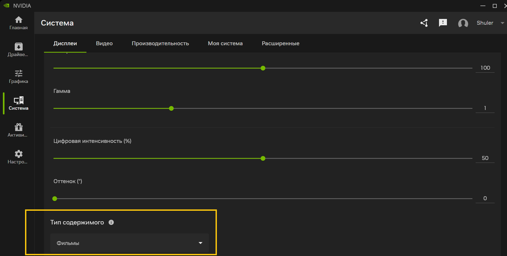Viewport: 507px width, 256px height.
Task: Click the user profile avatar
Action: click(x=463, y=23)
